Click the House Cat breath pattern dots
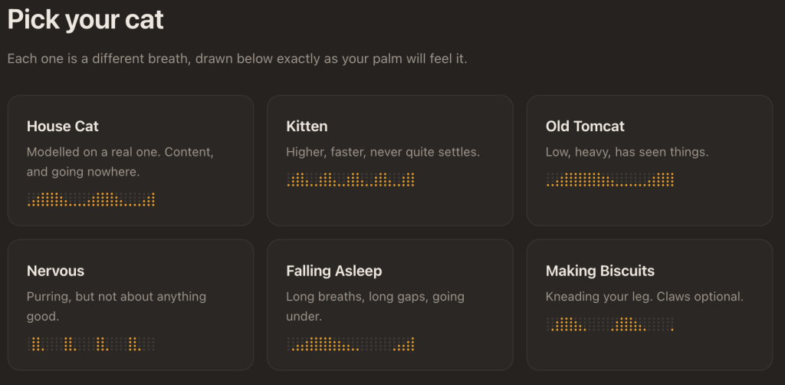 [x=91, y=199]
